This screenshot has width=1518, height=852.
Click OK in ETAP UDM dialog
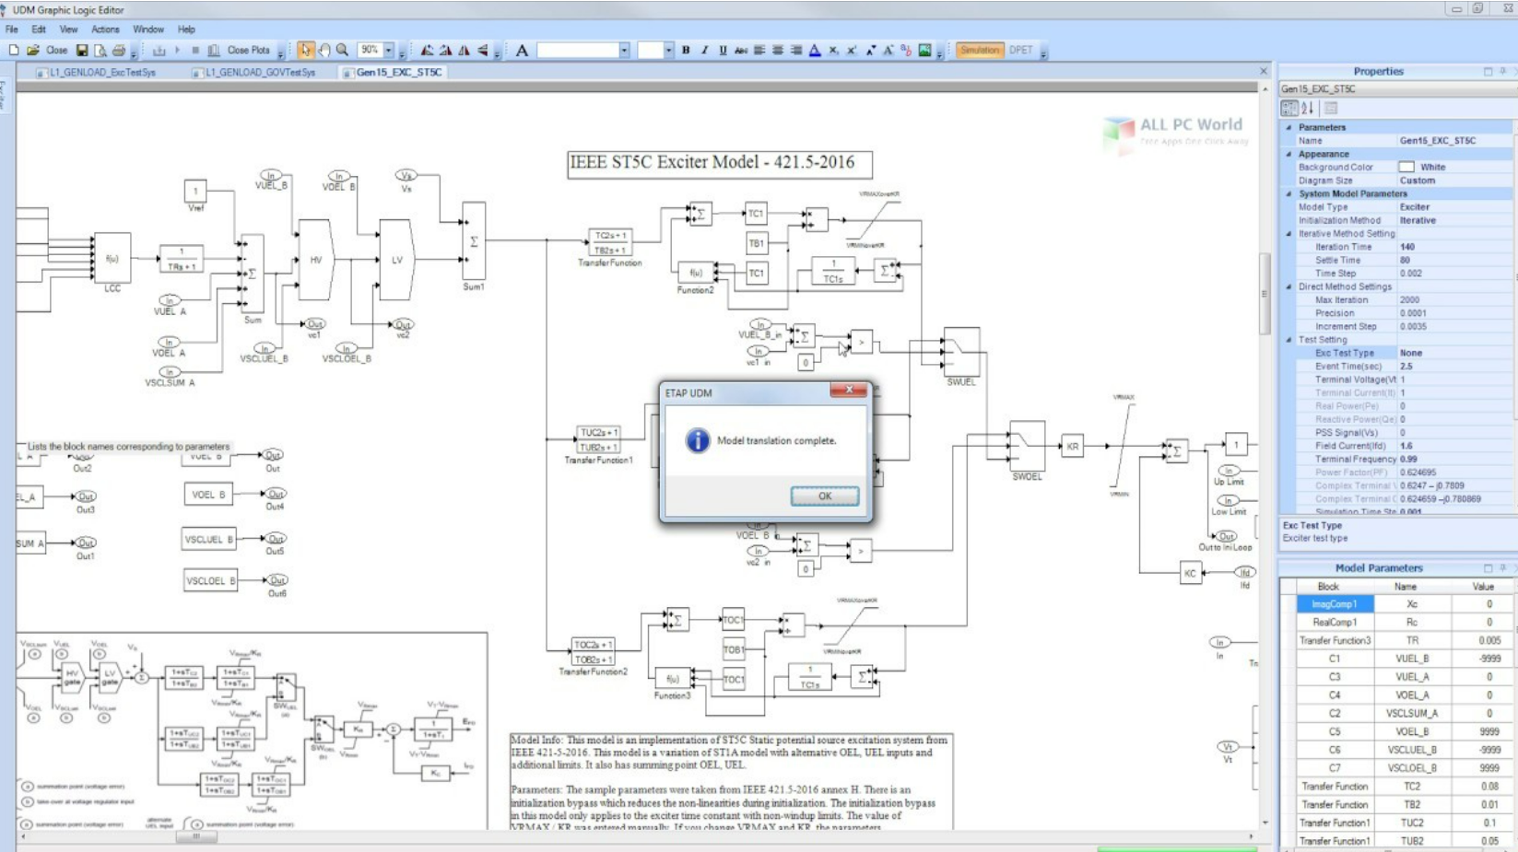tap(825, 496)
